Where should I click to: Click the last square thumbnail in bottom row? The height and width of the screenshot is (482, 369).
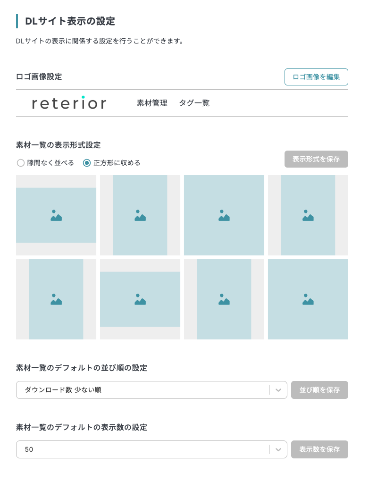(x=308, y=299)
